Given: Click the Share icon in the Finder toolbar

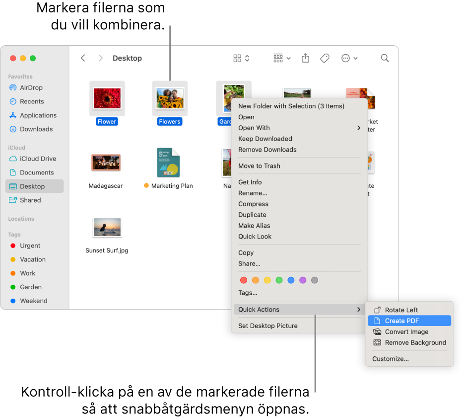Looking at the screenshot, I should [305, 58].
